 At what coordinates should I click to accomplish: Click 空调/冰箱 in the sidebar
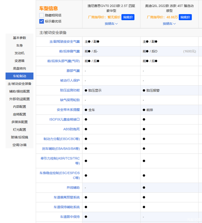[19, 145]
